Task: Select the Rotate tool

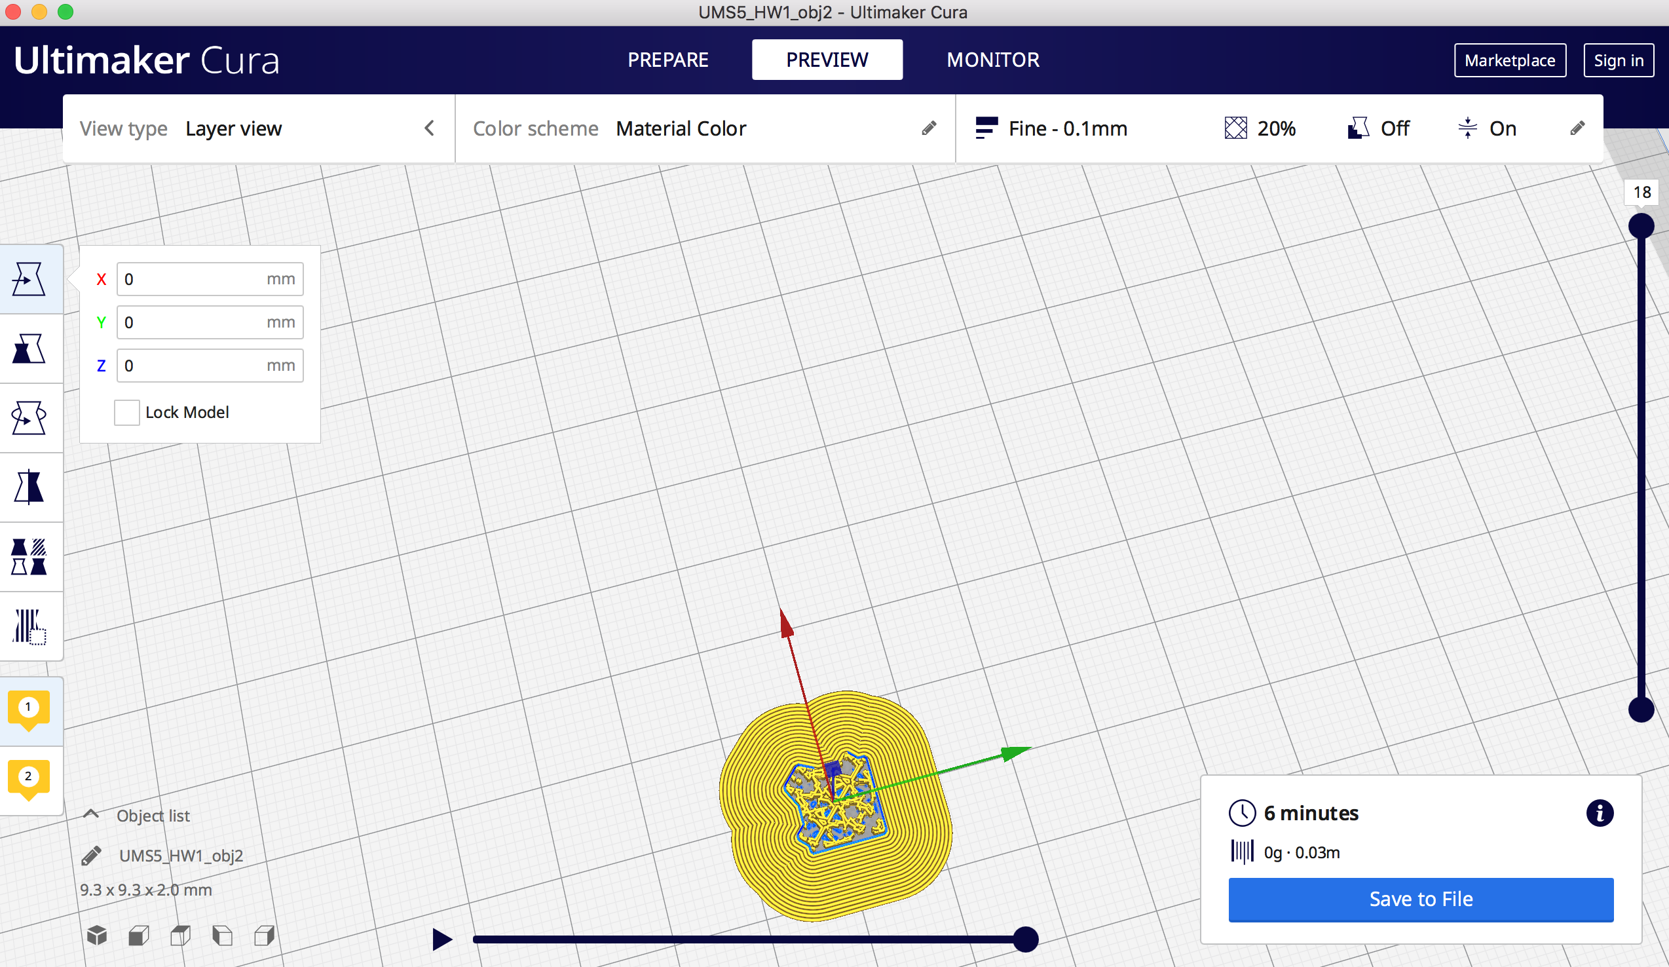Action: [29, 418]
